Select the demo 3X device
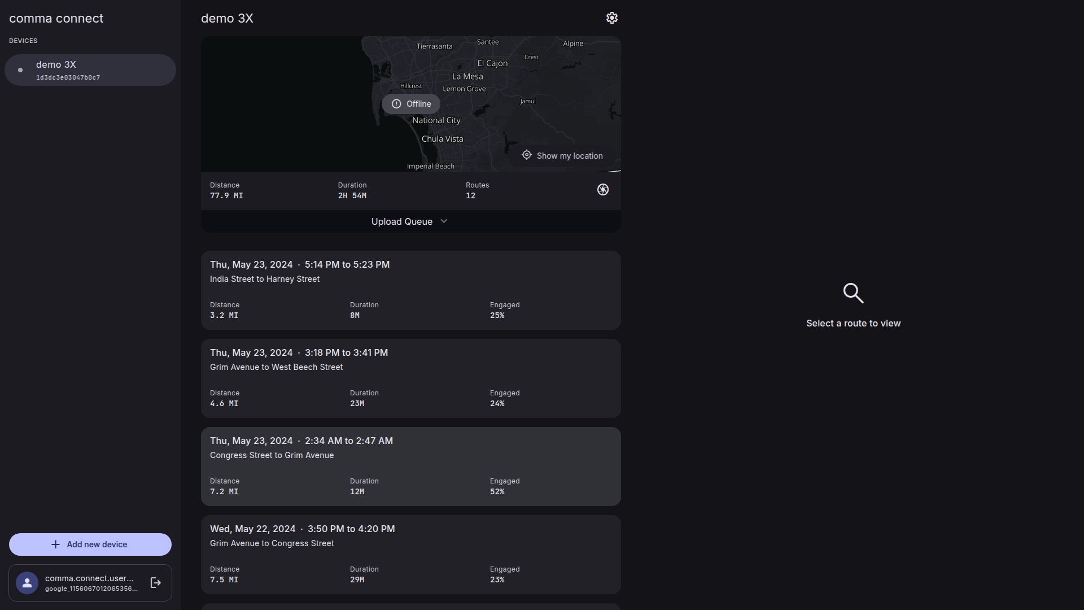 pos(90,70)
